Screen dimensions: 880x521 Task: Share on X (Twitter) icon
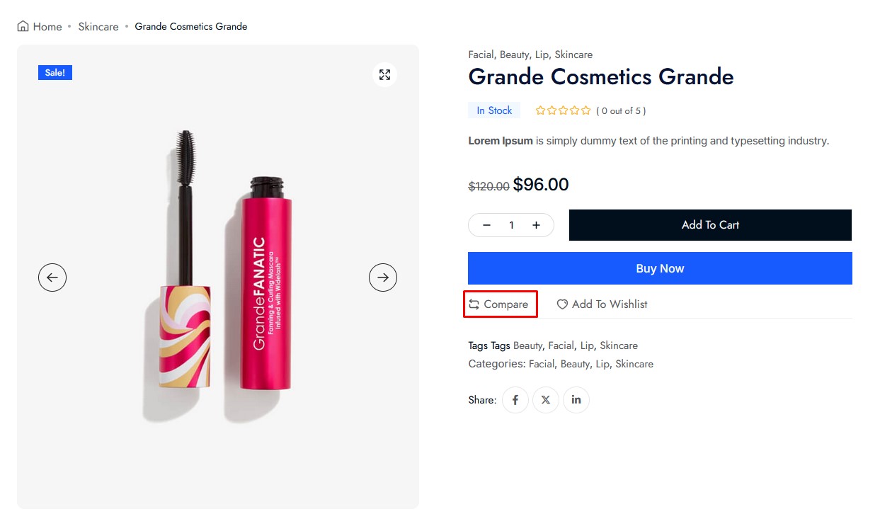click(546, 400)
